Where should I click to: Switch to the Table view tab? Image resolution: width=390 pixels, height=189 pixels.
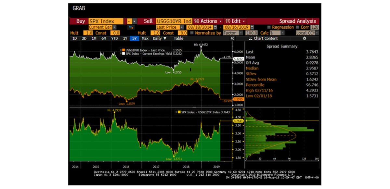(178, 38)
